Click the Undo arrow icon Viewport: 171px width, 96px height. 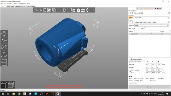click(x=88, y=10)
